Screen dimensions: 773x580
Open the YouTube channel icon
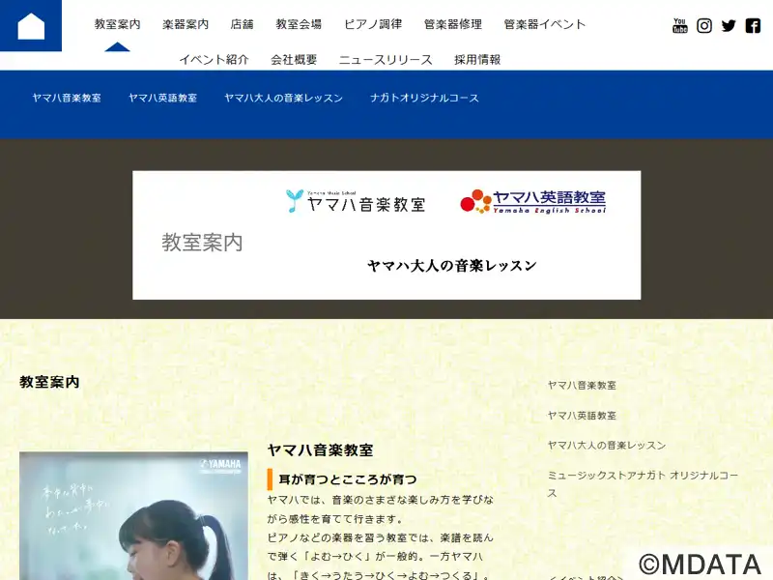coord(680,26)
